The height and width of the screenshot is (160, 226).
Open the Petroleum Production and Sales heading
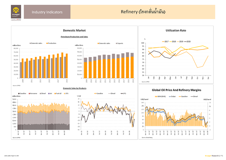pos(74,37)
